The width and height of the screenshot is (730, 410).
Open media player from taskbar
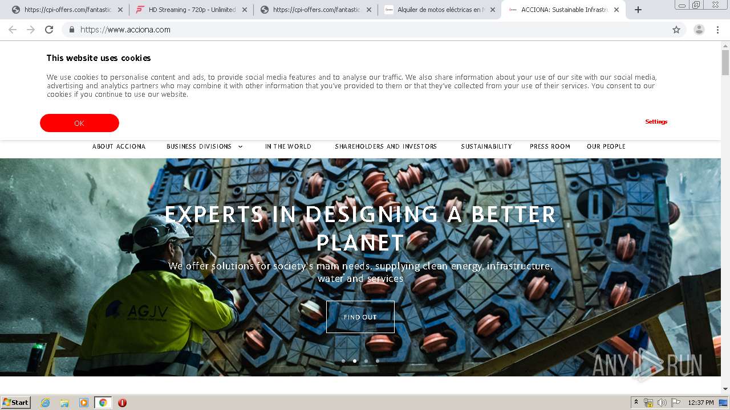coord(84,403)
